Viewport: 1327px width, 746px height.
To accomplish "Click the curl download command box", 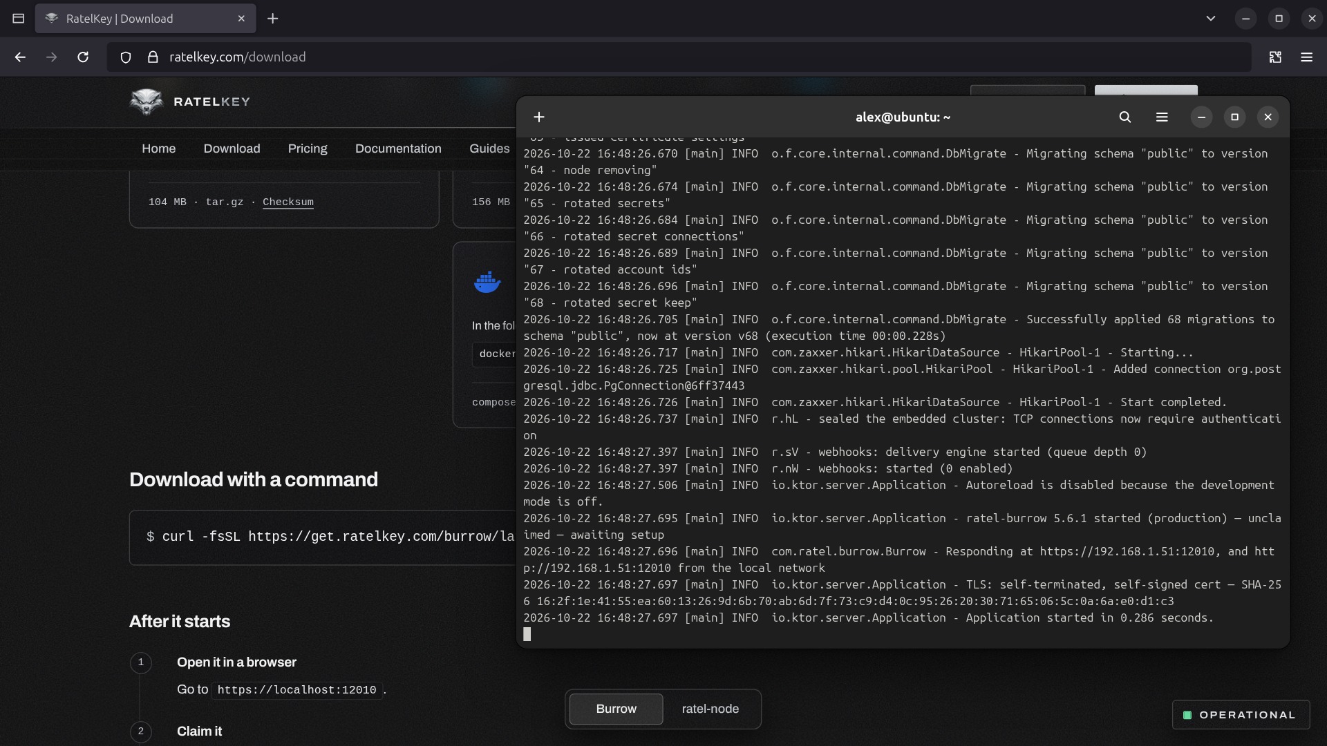I will (x=323, y=537).
